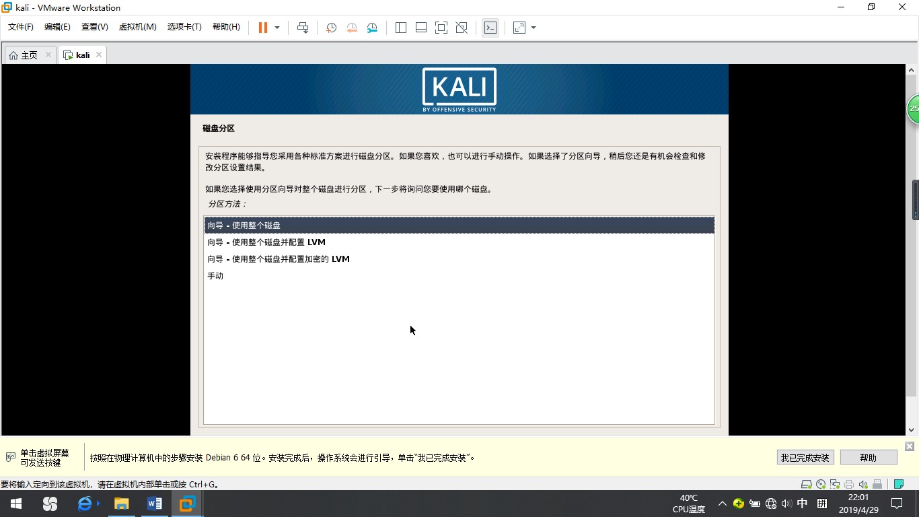
Task: Open the 虚拟机(M) menu
Action: click(x=137, y=27)
